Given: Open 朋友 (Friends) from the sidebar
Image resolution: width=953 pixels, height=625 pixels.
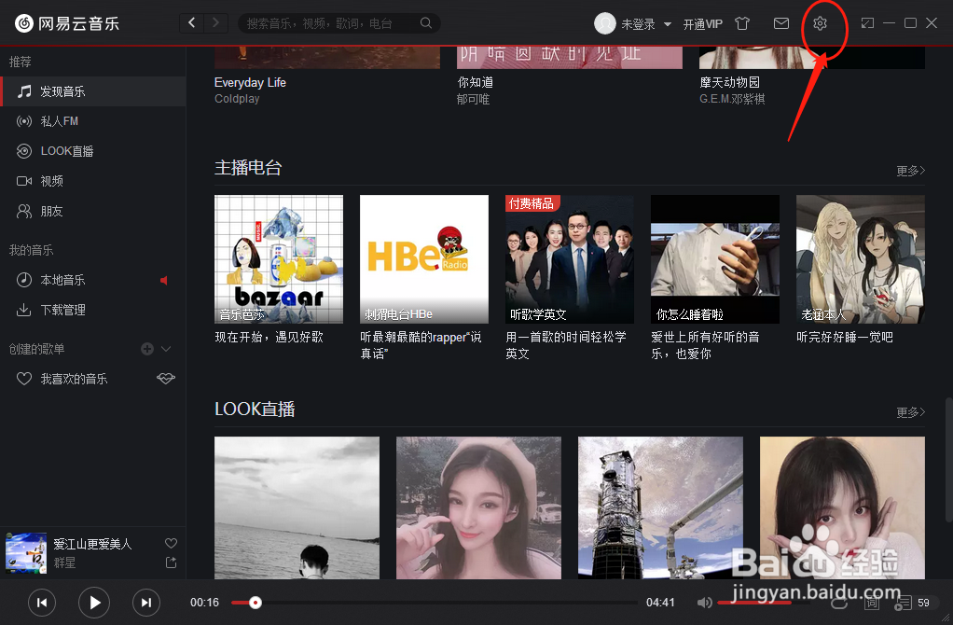Looking at the screenshot, I should [x=44, y=211].
